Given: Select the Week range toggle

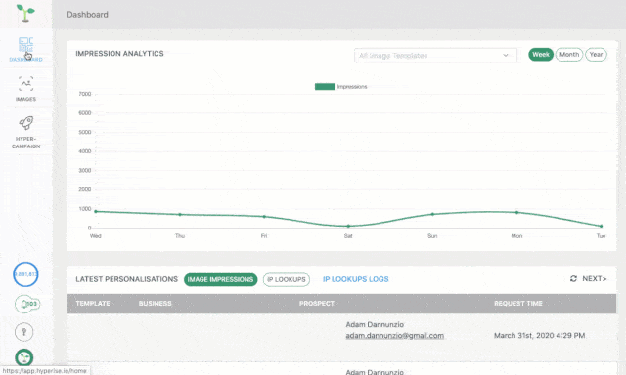Looking at the screenshot, I should coord(541,54).
